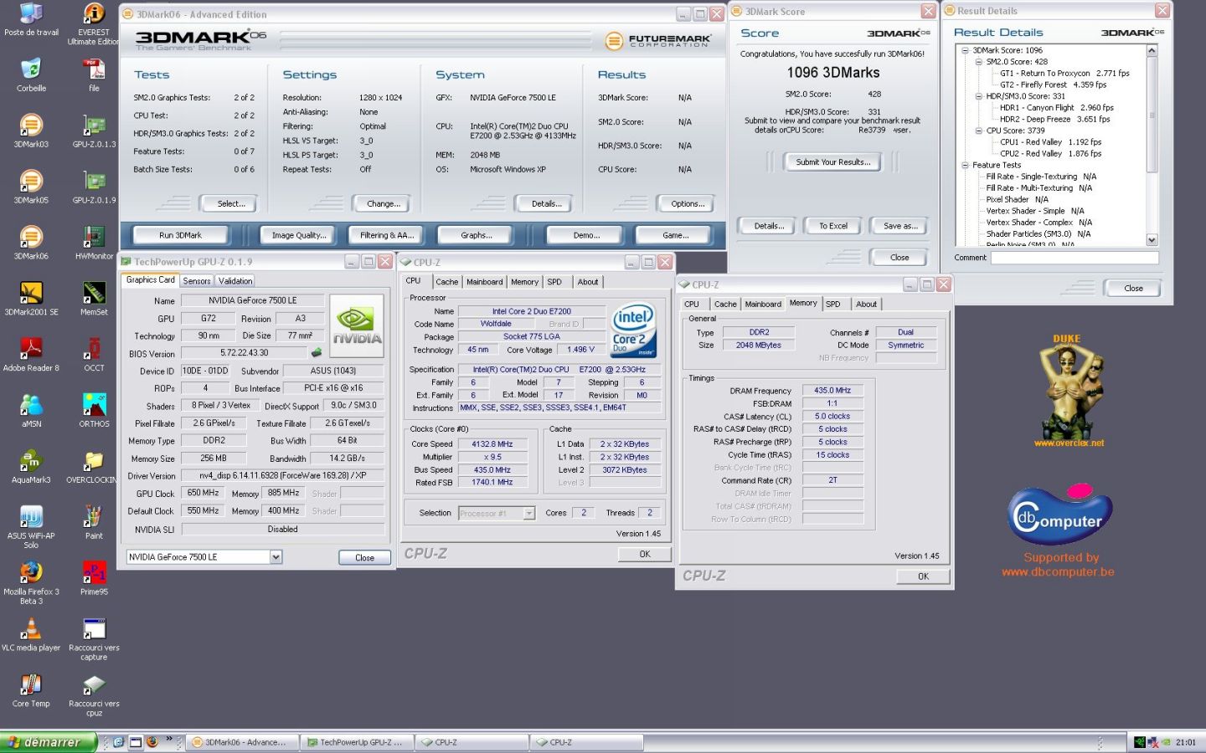Open the 3DMark06 desktop shortcut
Image resolution: width=1206 pixels, height=753 pixels.
31,237
